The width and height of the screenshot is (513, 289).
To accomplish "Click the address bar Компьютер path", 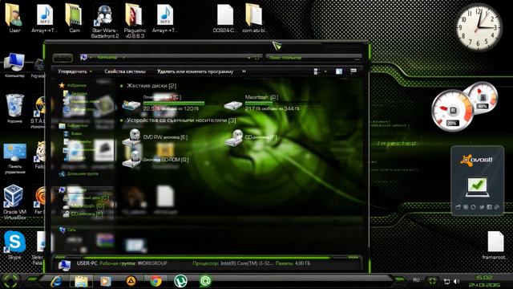I will click(x=107, y=57).
